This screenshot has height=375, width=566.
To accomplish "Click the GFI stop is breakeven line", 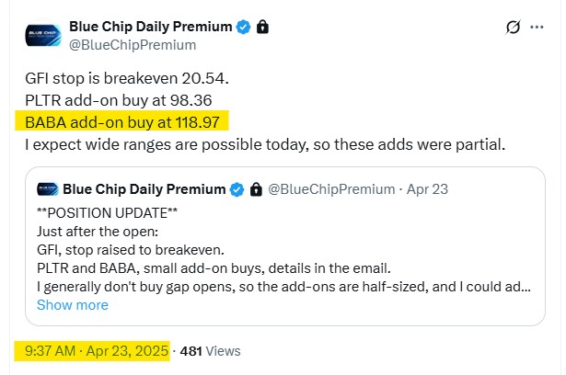I will click(x=127, y=78).
